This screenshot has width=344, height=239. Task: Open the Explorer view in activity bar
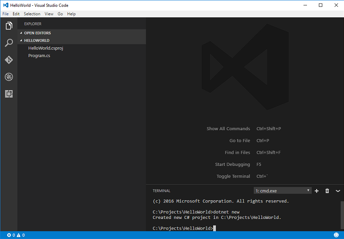point(9,26)
